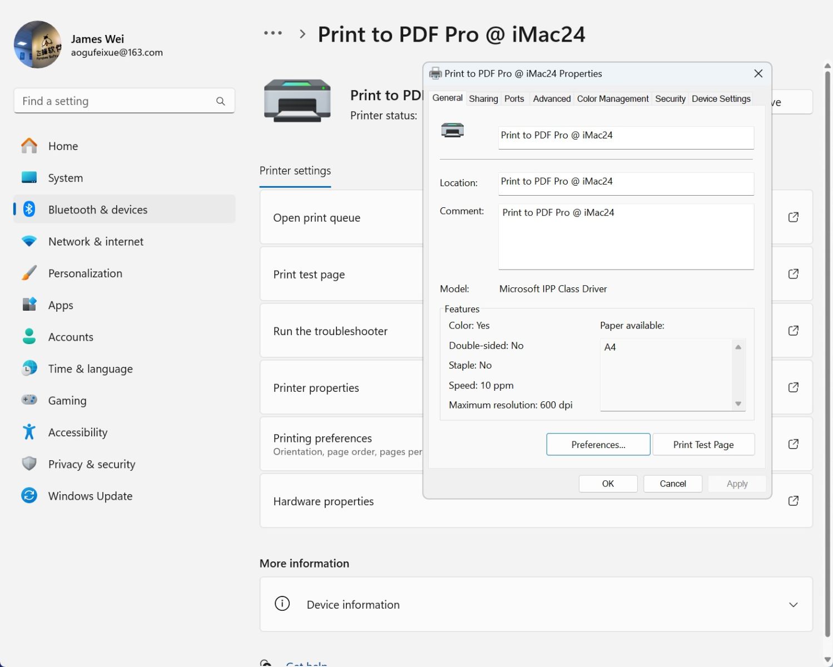Open the Open print queue row
Screen dimensions: 833x667
click(536, 217)
